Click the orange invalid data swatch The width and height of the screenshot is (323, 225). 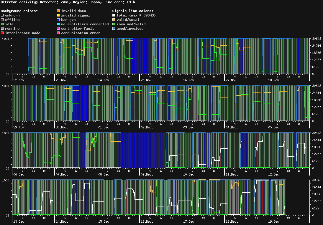tap(58, 11)
